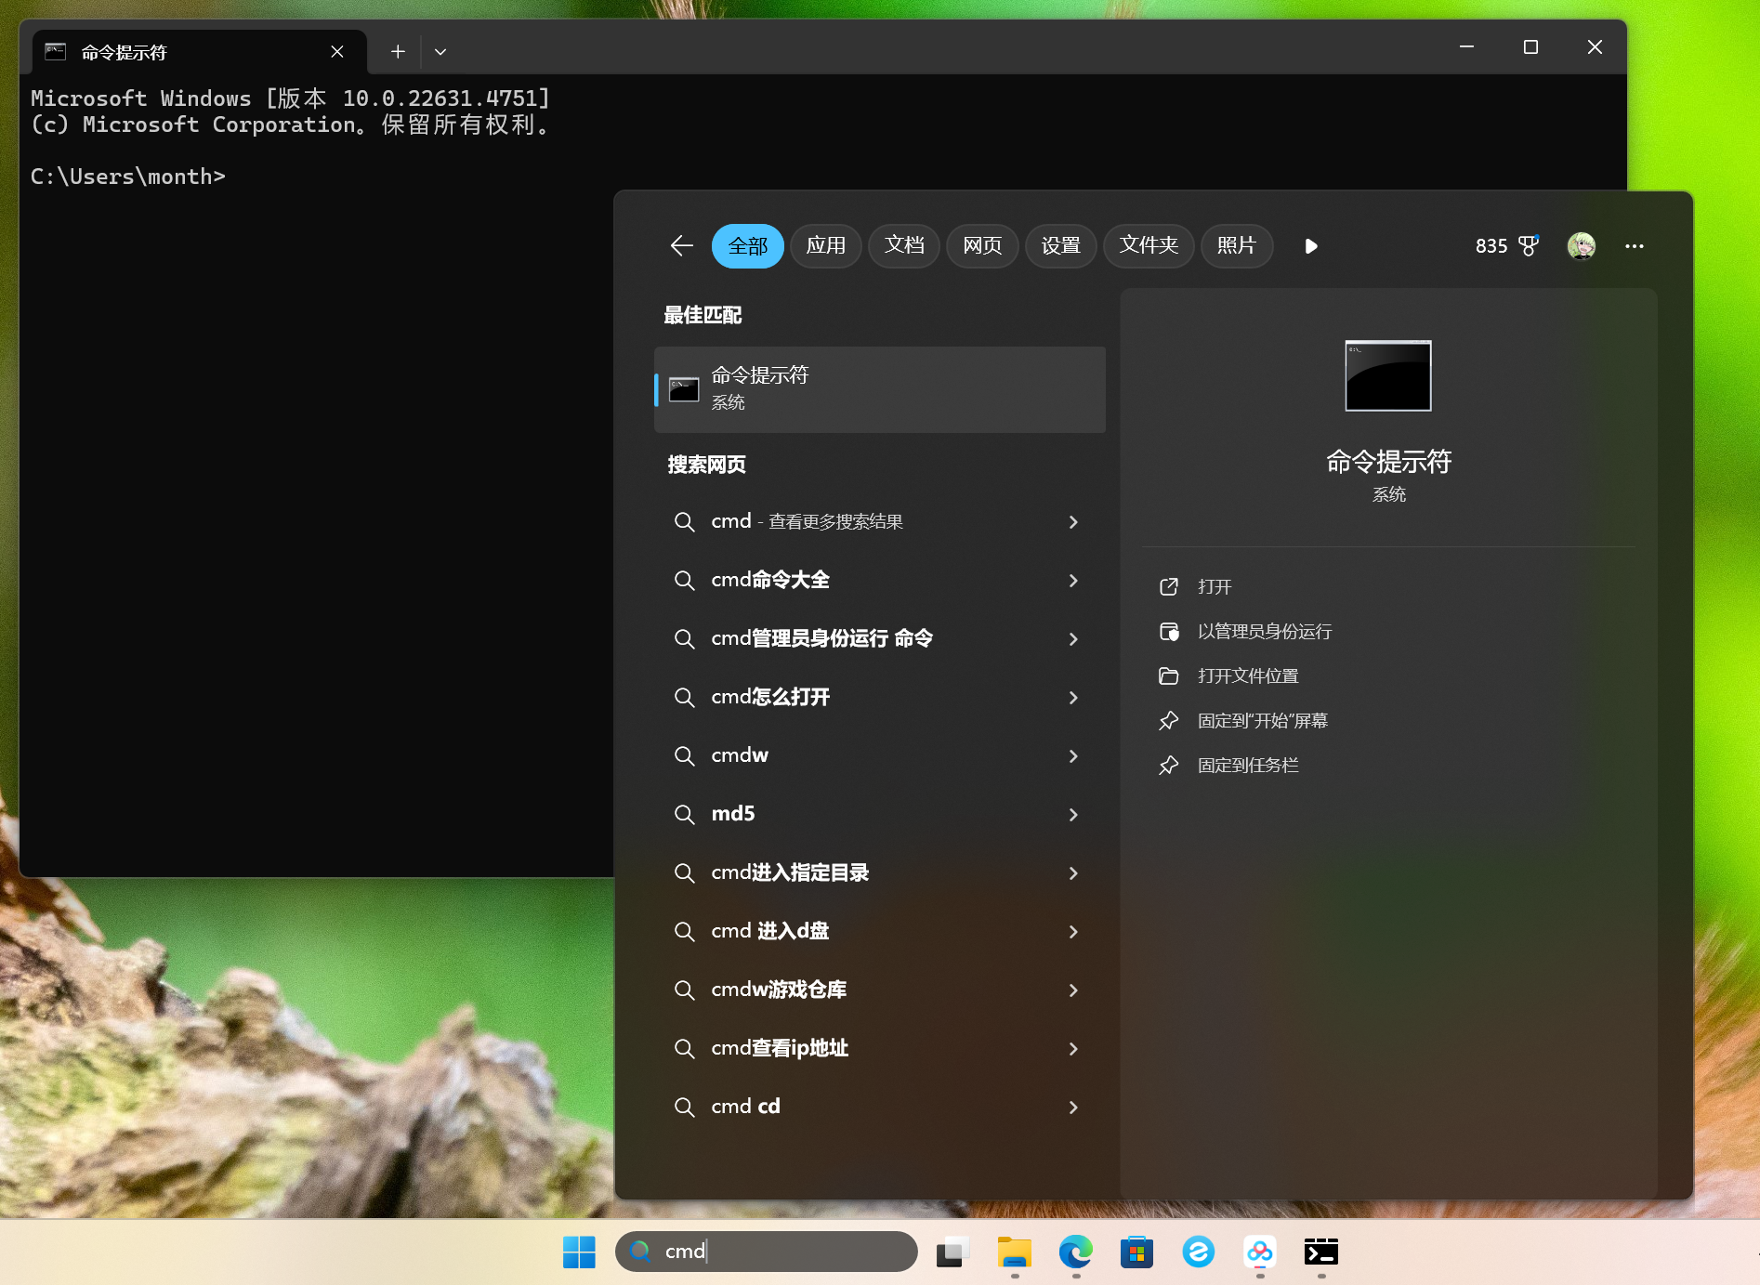Click 打开 to open Command Prompt
The image size is (1760, 1285).
[1215, 587]
